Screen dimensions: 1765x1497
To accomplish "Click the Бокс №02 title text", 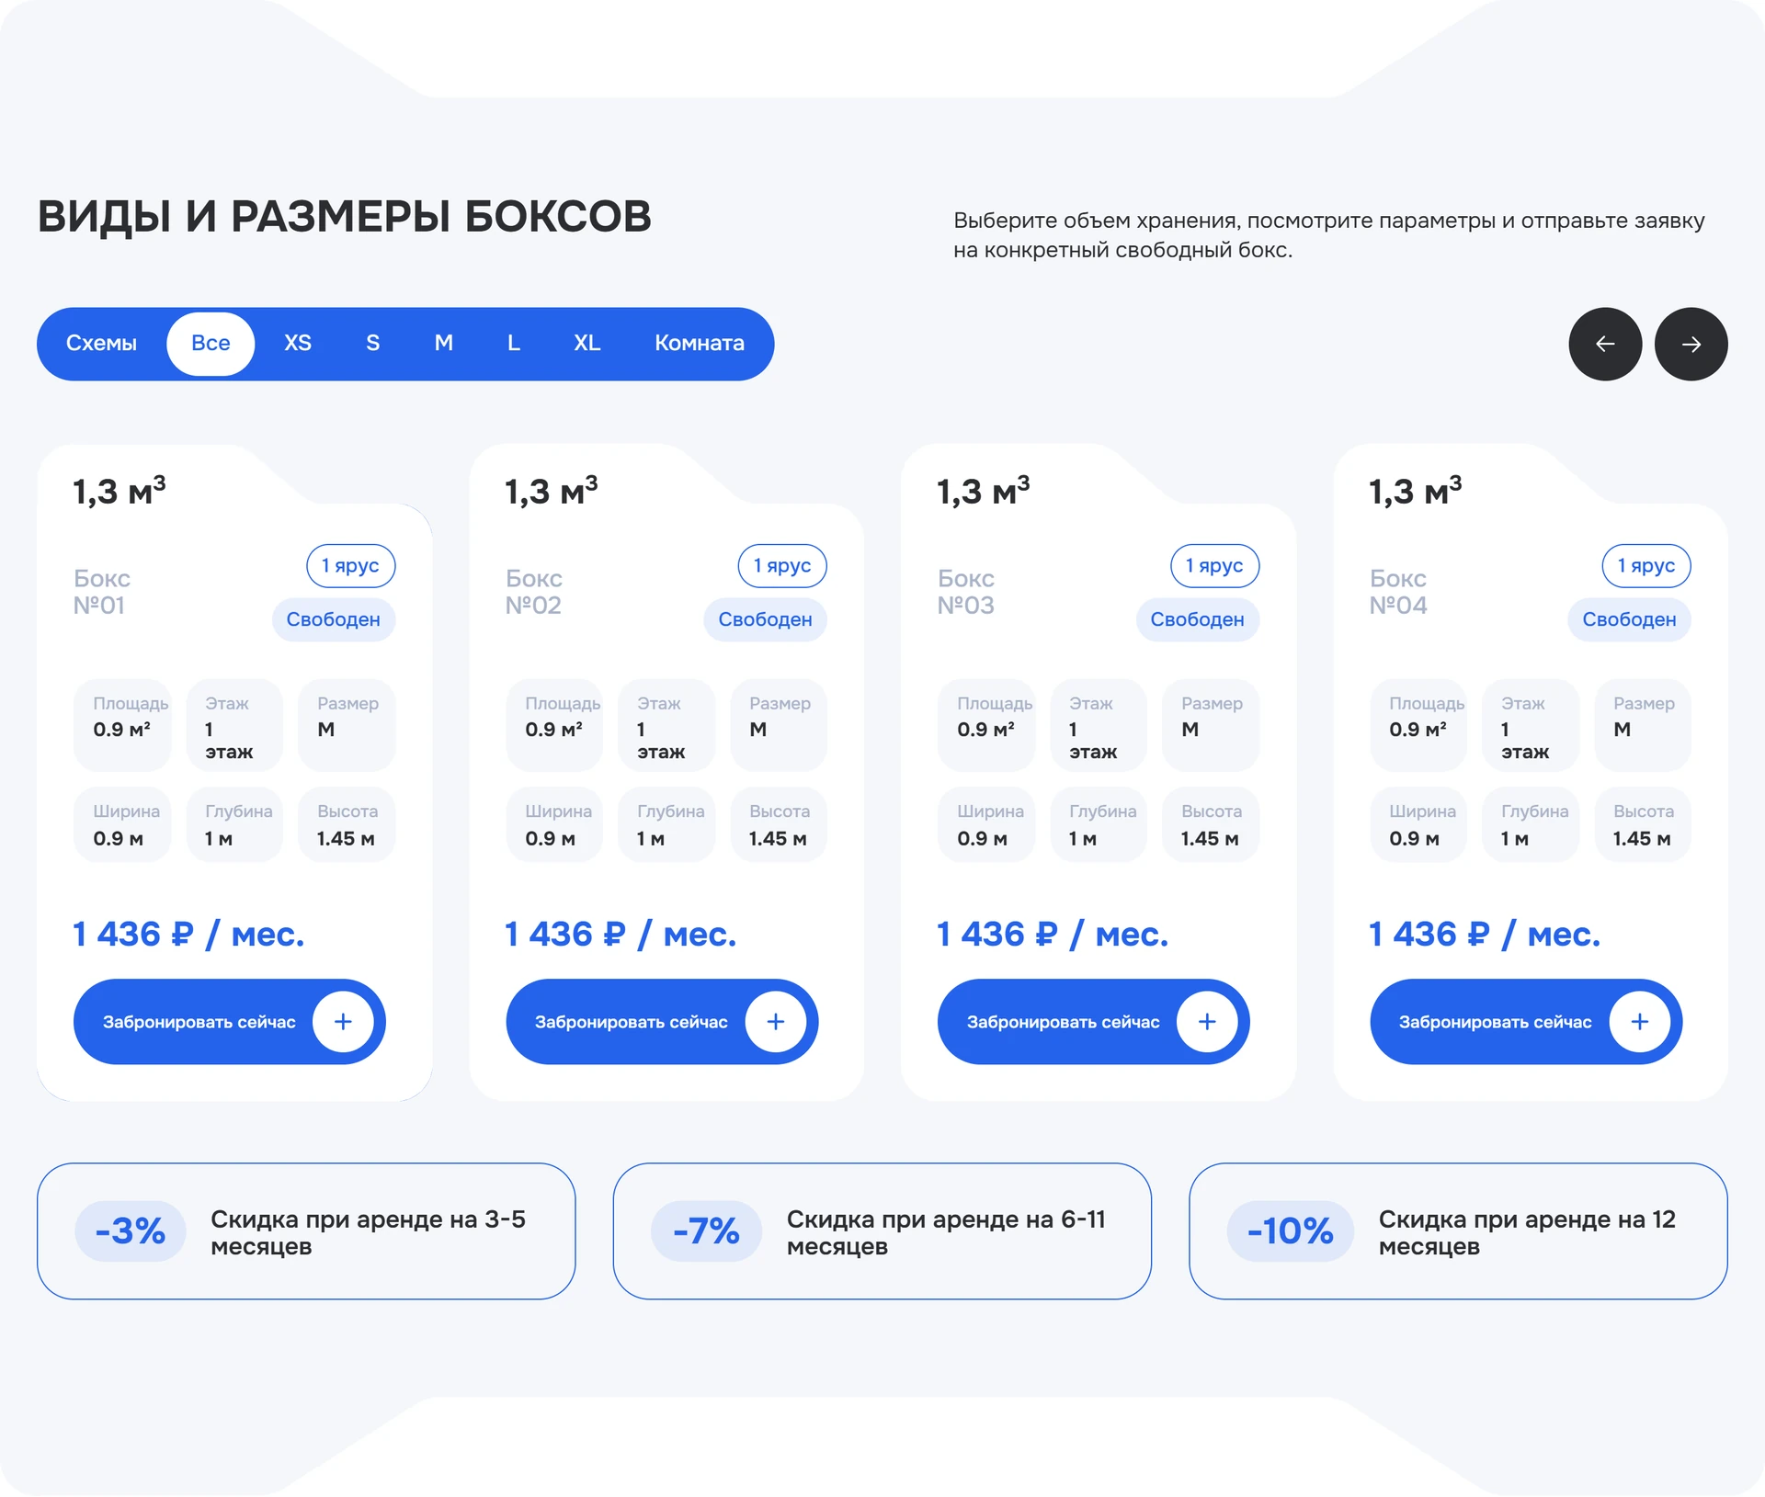I will click(534, 592).
